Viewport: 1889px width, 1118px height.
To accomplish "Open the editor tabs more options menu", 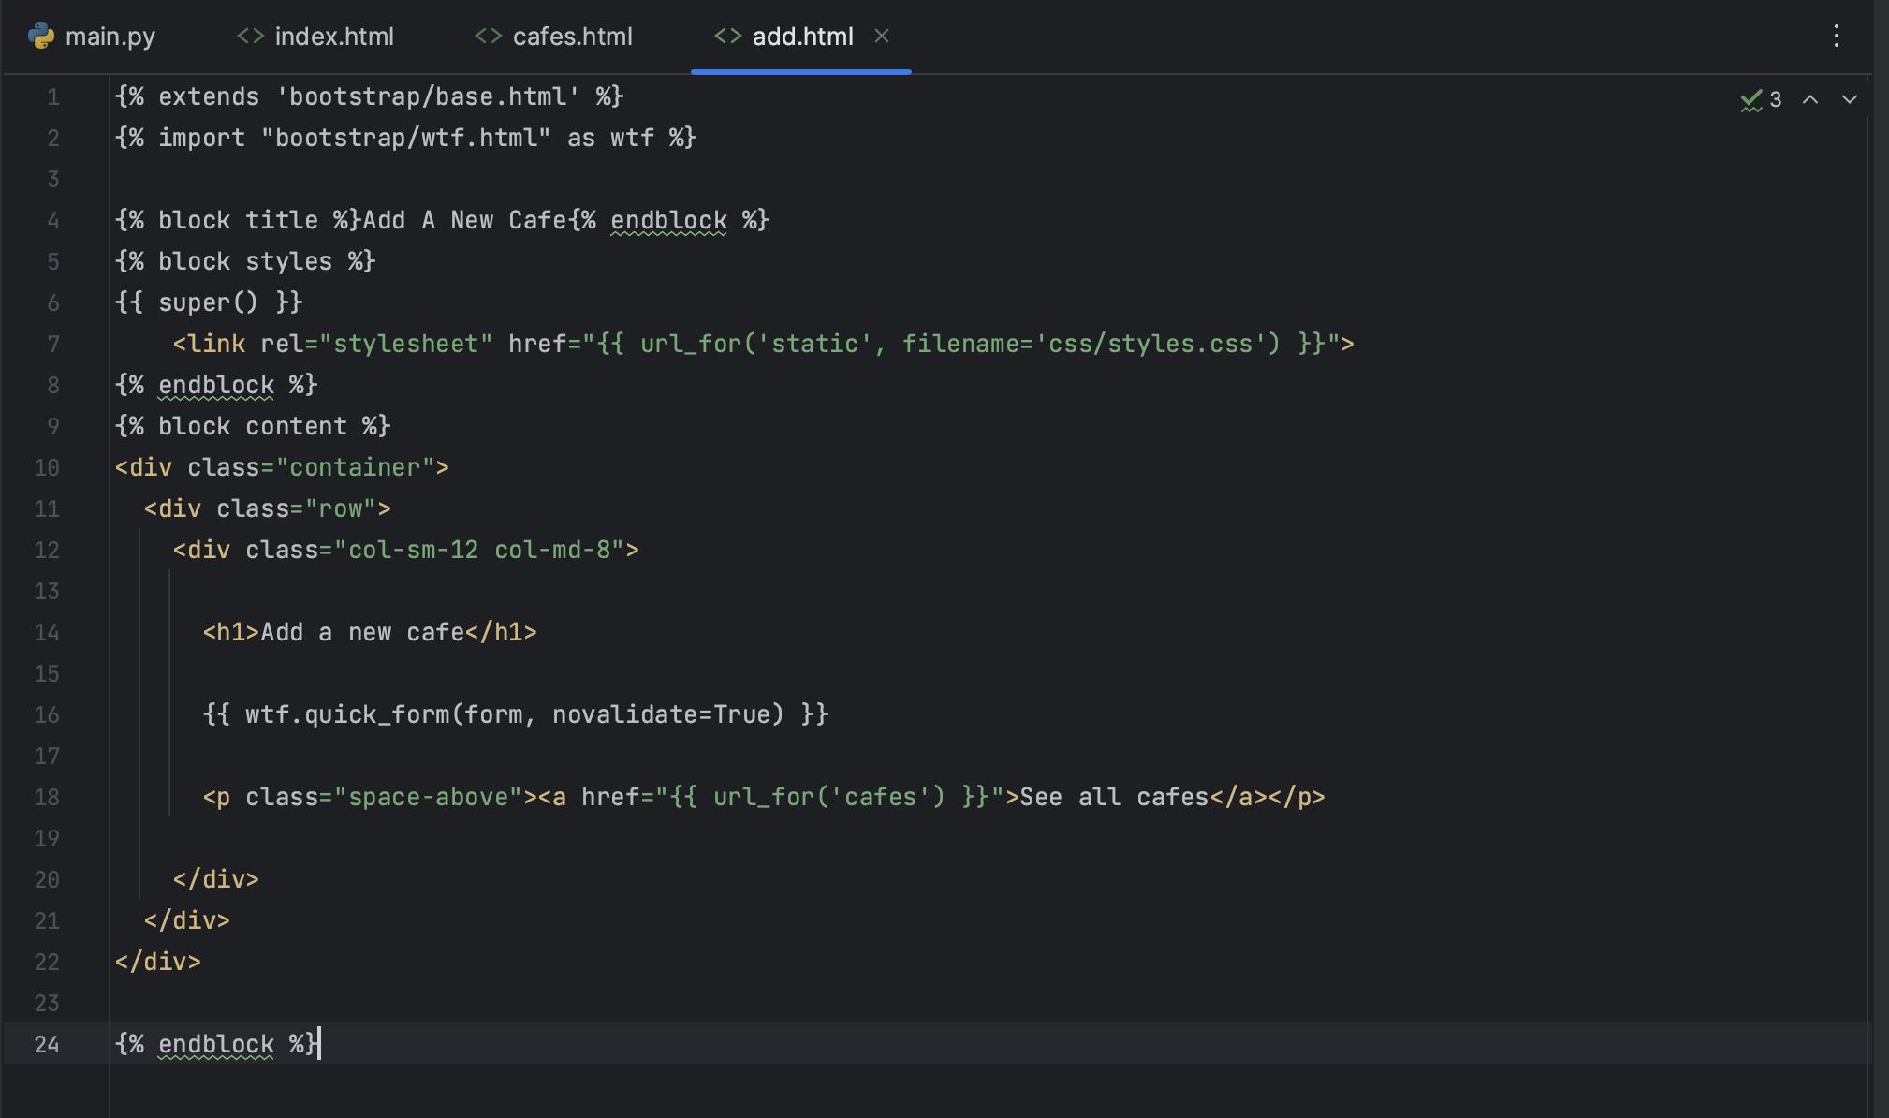I will click(1837, 37).
